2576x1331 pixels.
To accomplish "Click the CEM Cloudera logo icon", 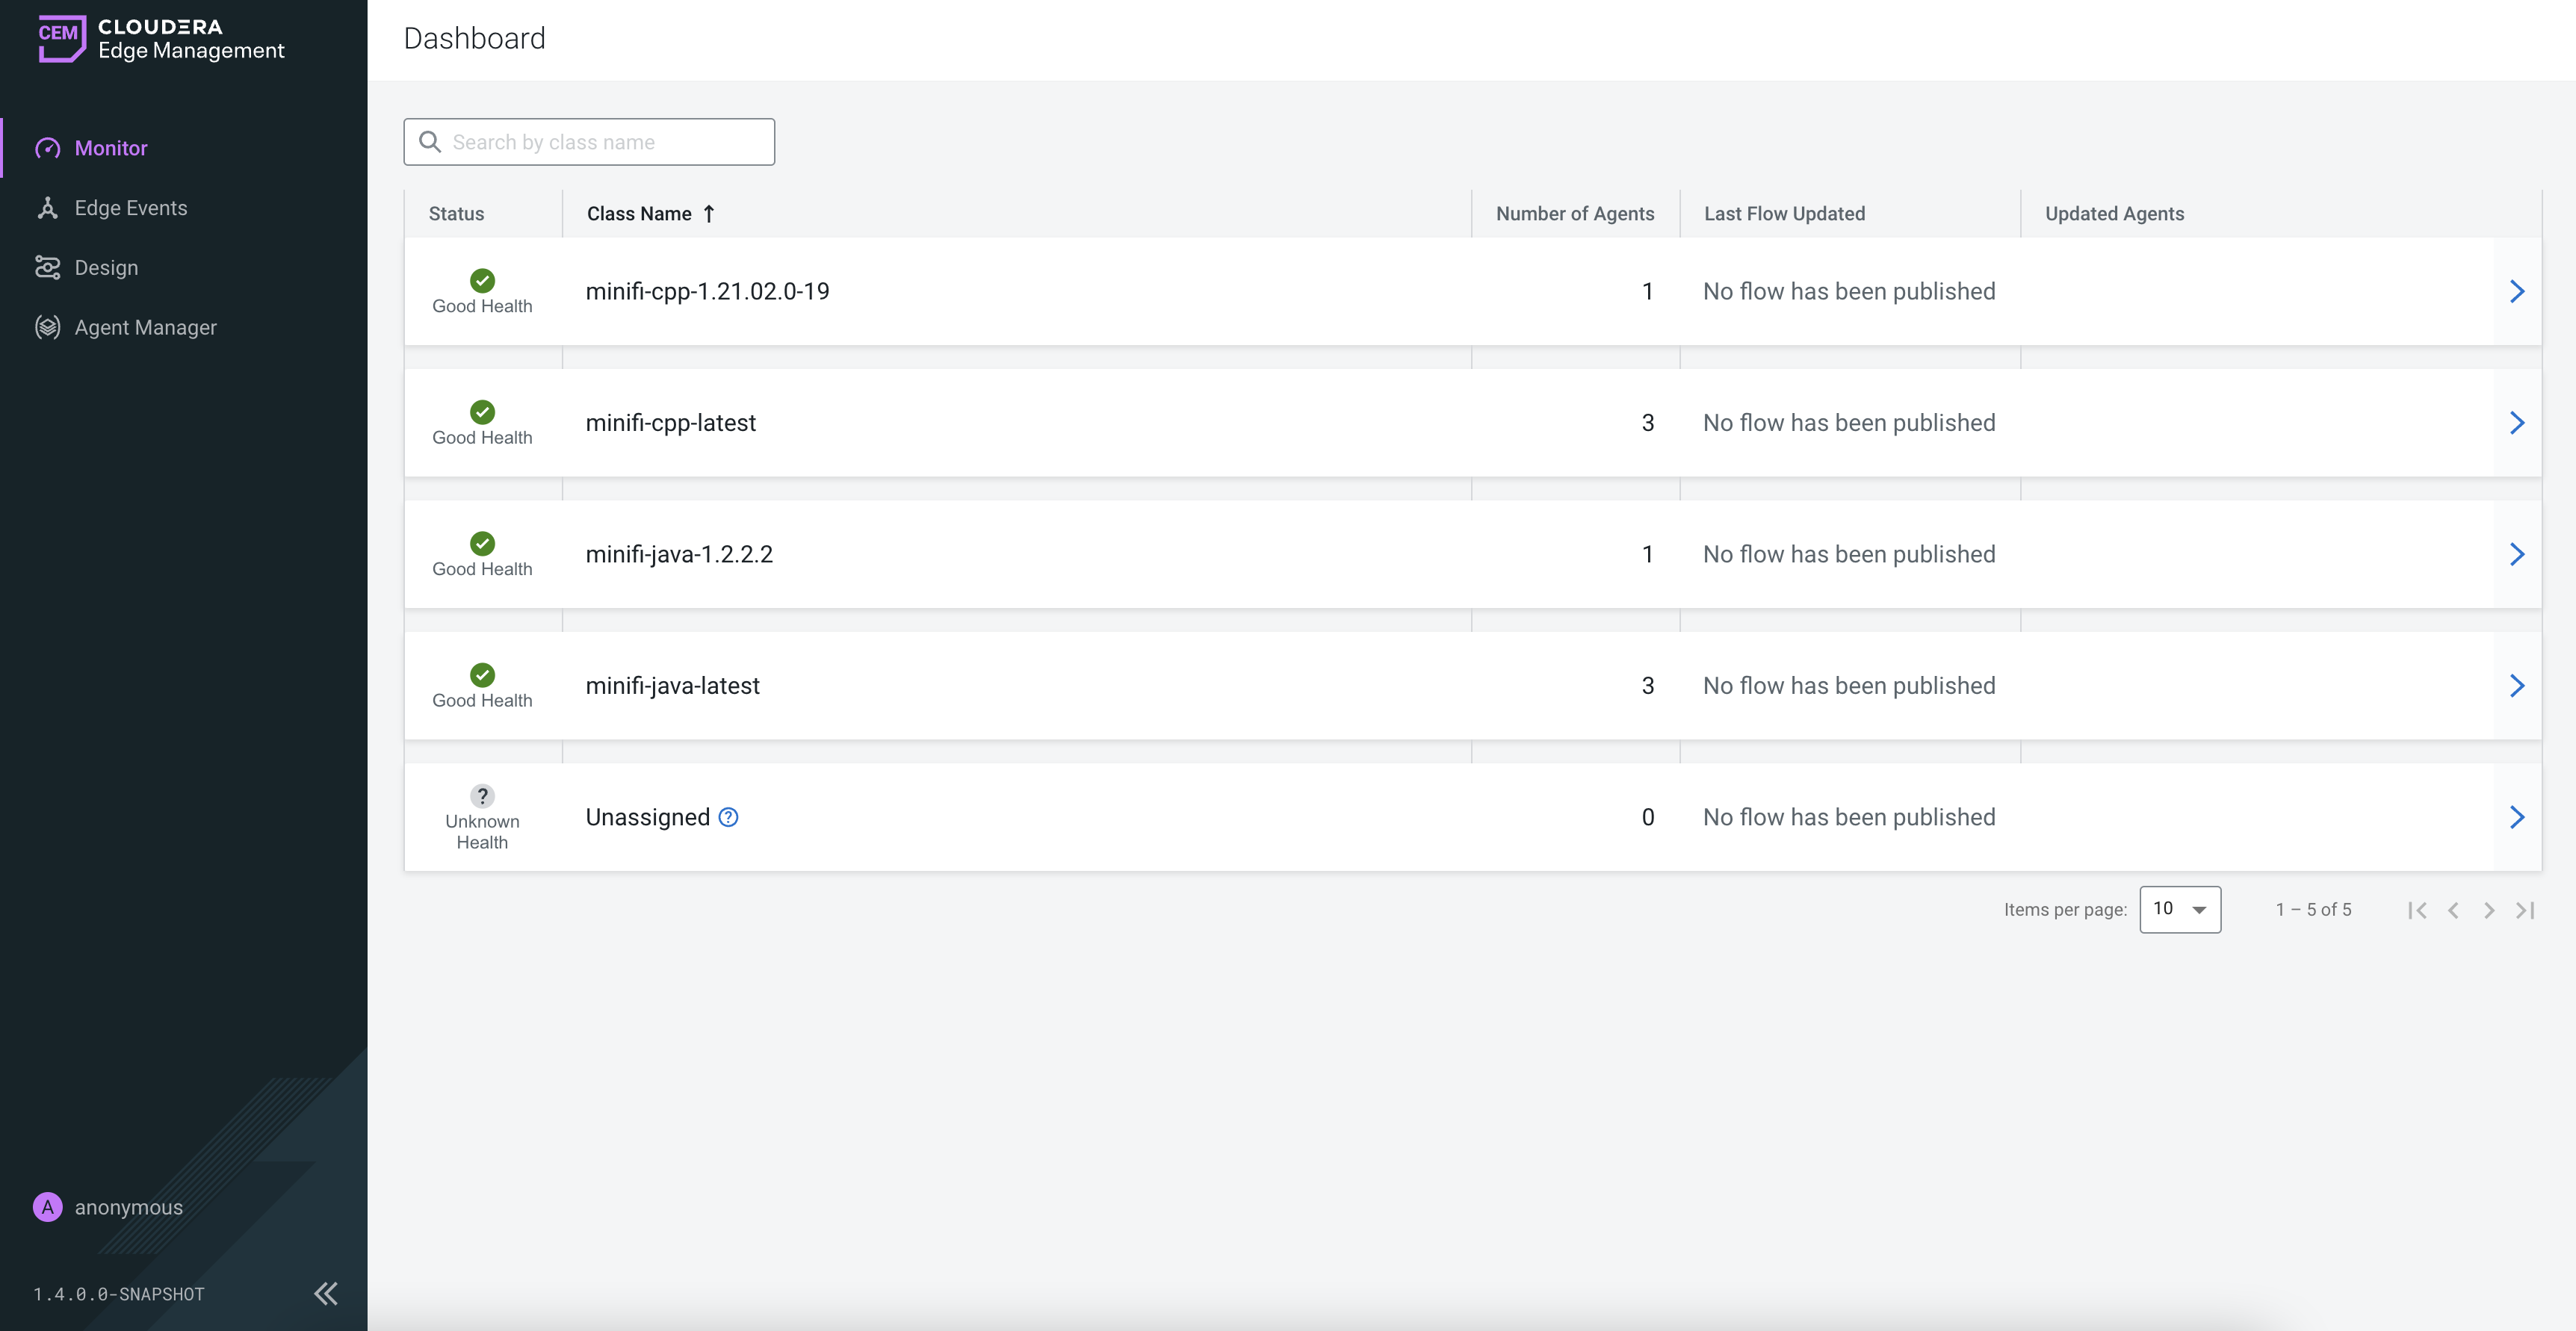I will (x=61, y=38).
